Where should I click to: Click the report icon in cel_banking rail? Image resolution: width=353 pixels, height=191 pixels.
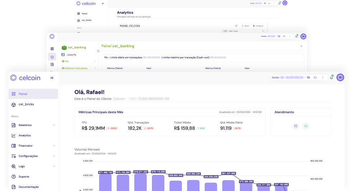[52, 65]
